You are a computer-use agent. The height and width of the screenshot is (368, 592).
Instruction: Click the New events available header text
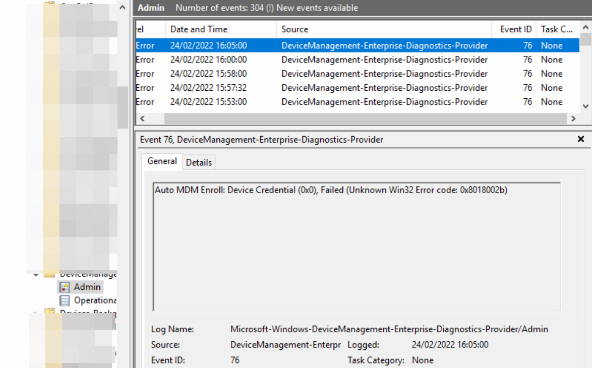pos(317,8)
